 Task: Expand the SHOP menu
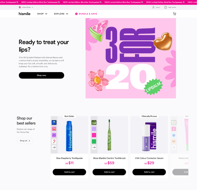[x=42, y=14]
